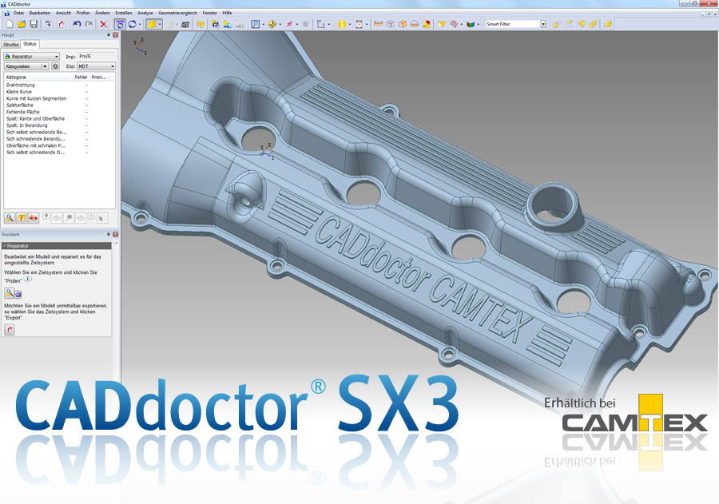719x504 pixels.
Task: Select the Splitterfläche category row
Action: (x=58, y=105)
